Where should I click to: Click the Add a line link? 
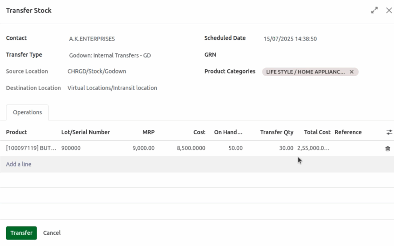(18, 164)
